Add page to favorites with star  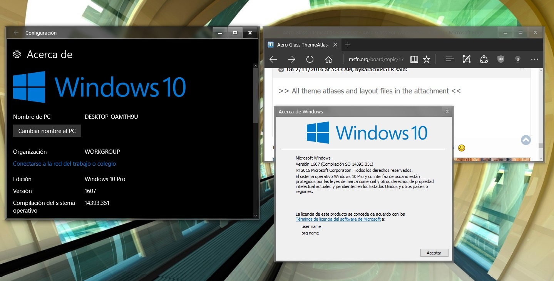pyautogui.click(x=426, y=59)
